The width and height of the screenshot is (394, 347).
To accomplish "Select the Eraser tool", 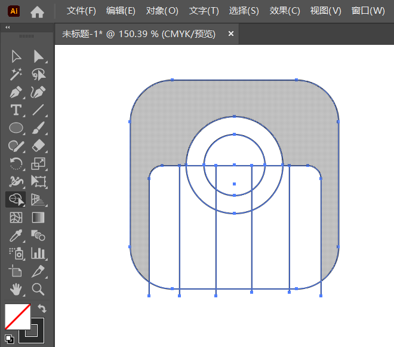I will 39,145.
